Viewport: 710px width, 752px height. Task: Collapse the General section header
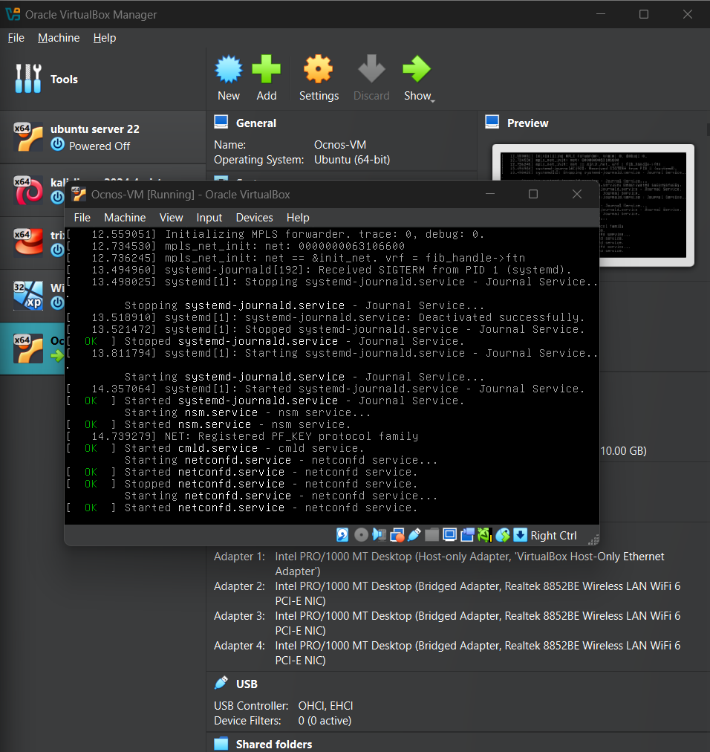(x=255, y=123)
